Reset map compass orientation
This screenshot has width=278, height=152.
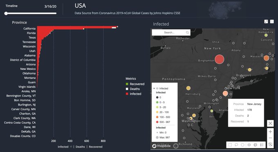pyautogui.click(x=270, y=144)
